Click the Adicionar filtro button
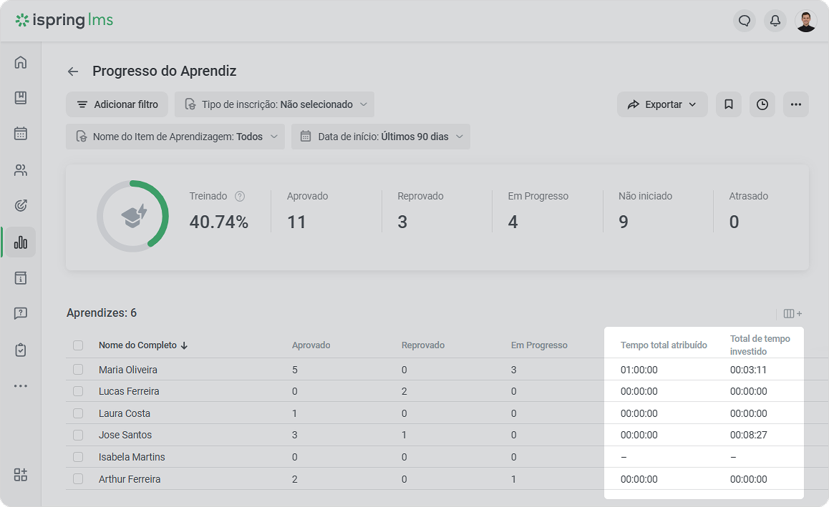This screenshot has height=507, width=829. [x=117, y=104]
